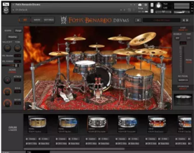Viewport: 194px width, 153px height.
Task: Open the Position select dropdown
Action: click(x=183, y=89)
